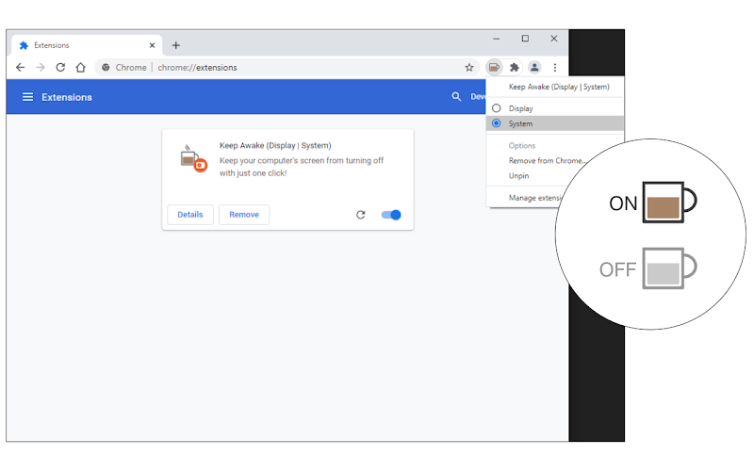This screenshot has height=471, width=754.
Task: Reload the Keep Awake extension
Action: point(361,215)
